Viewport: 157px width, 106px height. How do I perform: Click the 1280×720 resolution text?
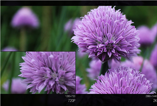(70, 96)
